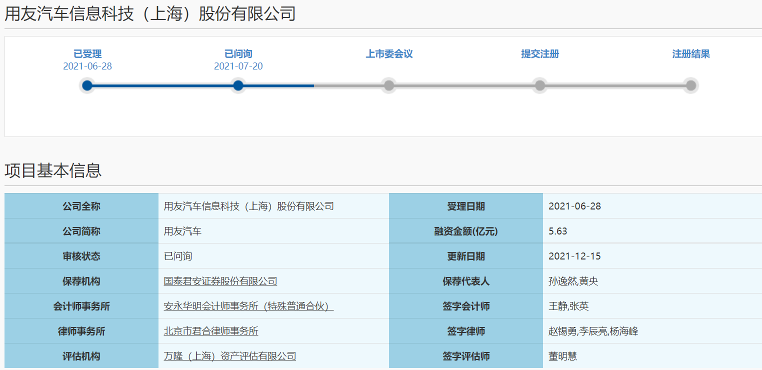Click the 孙逸然,黄央 representatives value
The height and width of the screenshot is (370, 762).
(573, 281)
